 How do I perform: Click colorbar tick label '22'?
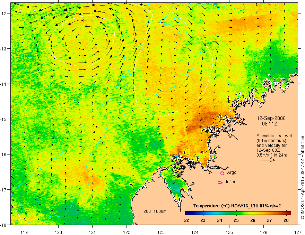click(186, 220)
